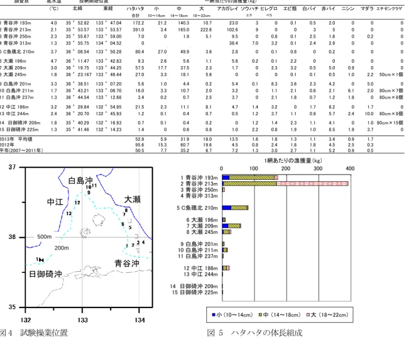Click the yellow 中 (14~18cm) legend swatch
This screenshot has width=409, height=339.
coord(260,315)
